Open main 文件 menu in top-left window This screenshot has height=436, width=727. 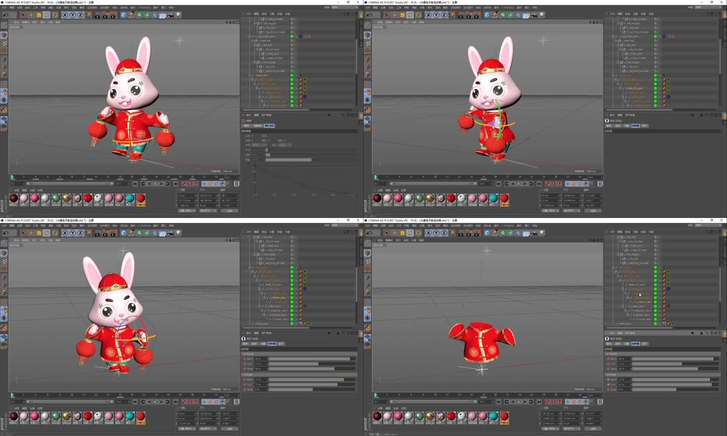tap(4, 8)
